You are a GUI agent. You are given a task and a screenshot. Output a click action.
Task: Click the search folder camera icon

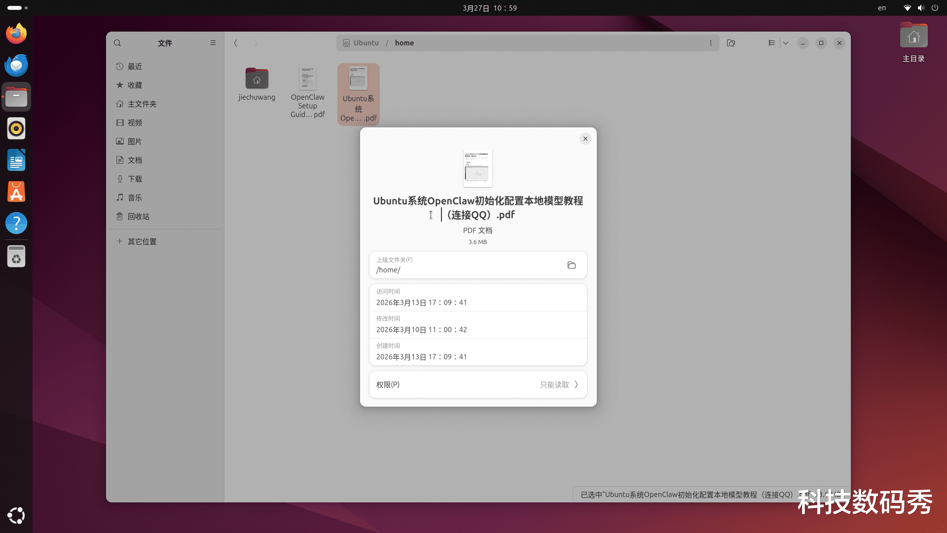click(x=731, y=43)
